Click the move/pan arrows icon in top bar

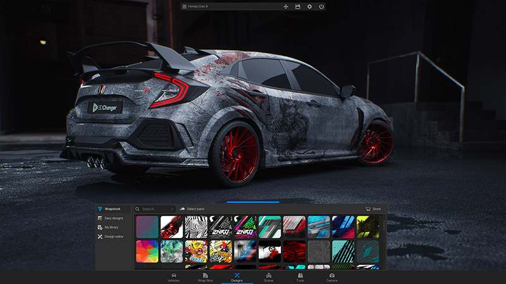click(x=285, y=6)
